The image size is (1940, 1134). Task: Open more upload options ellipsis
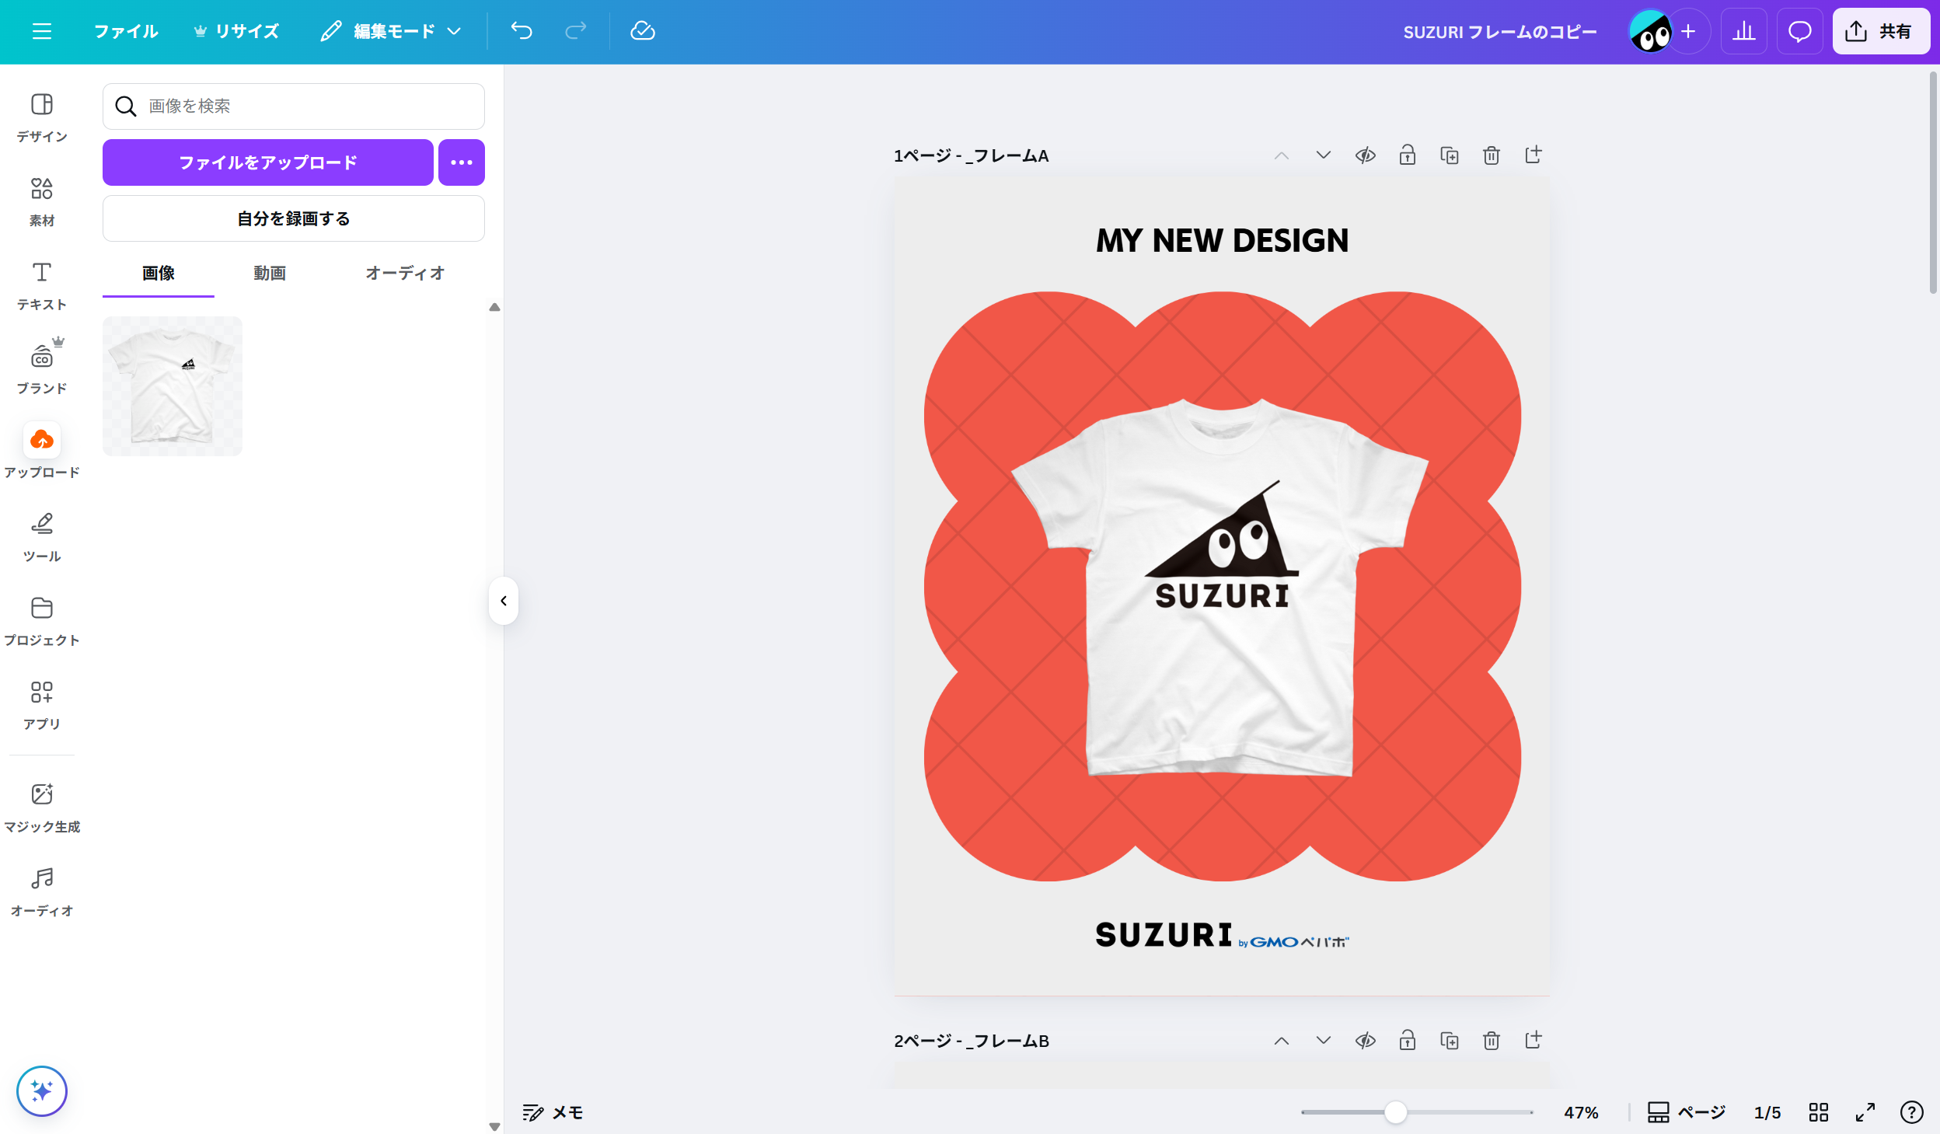tap(462, 162)
